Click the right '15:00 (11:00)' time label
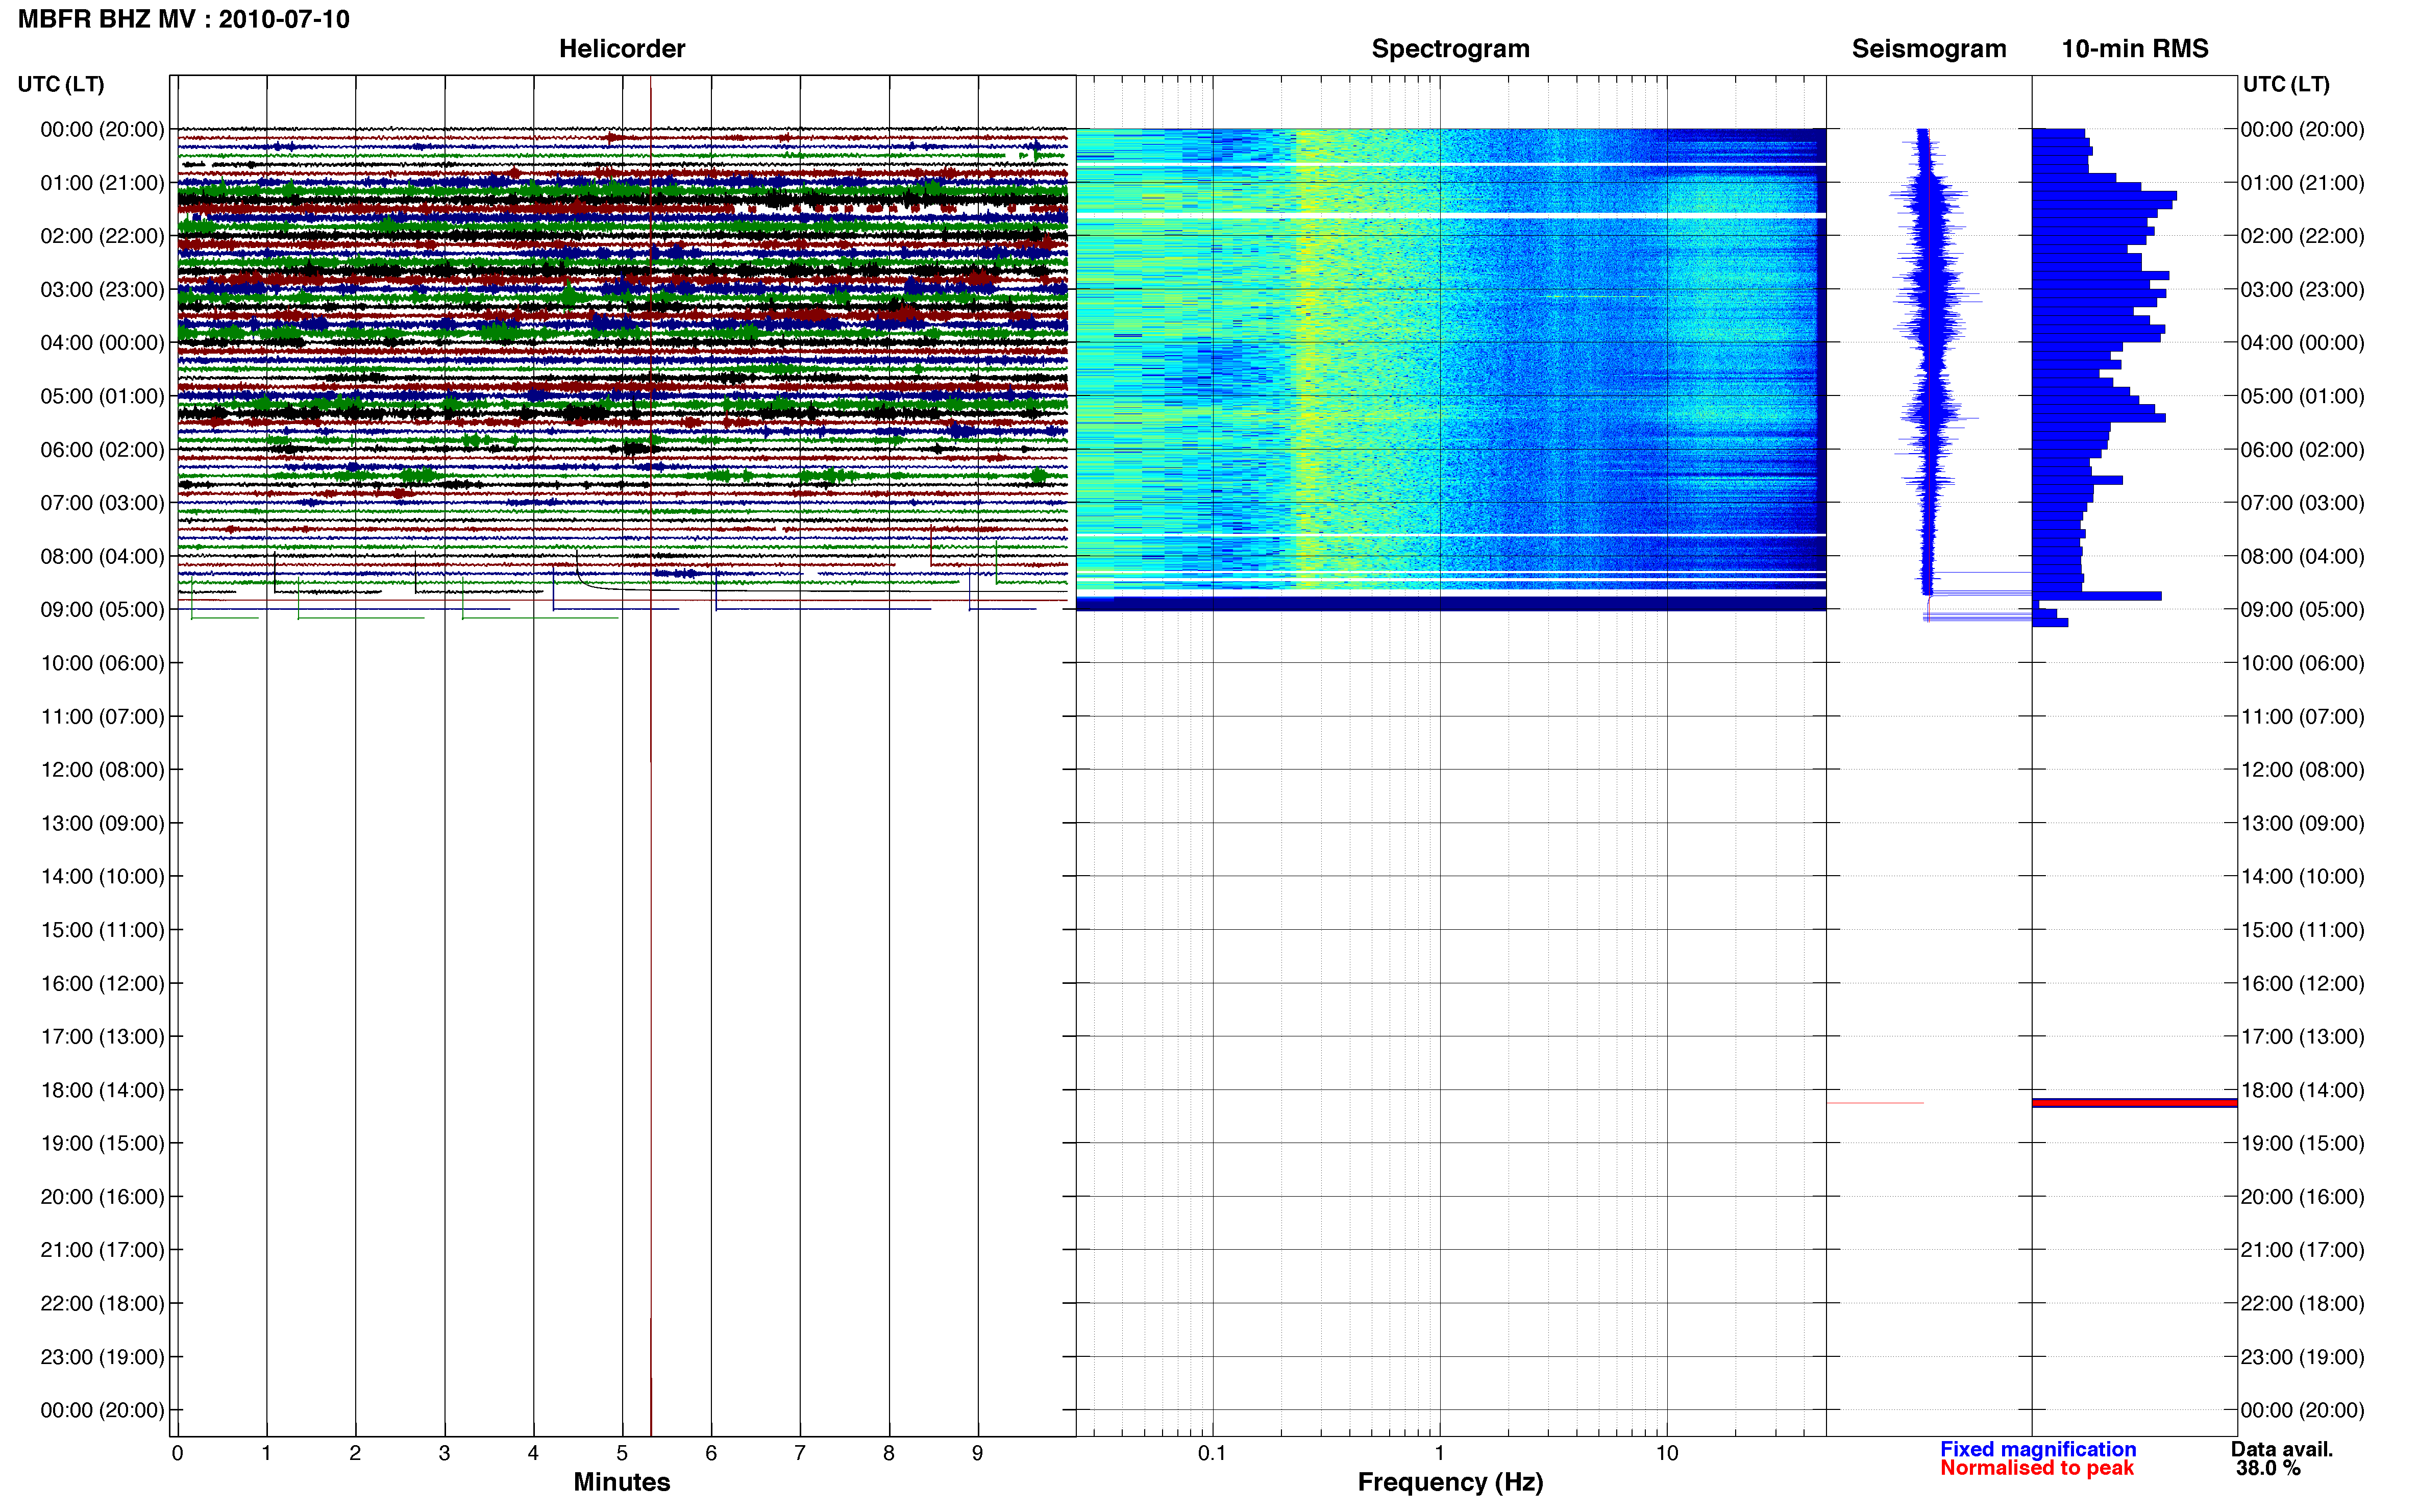Screen dimensions: 2419x1512 point(2302,930)
